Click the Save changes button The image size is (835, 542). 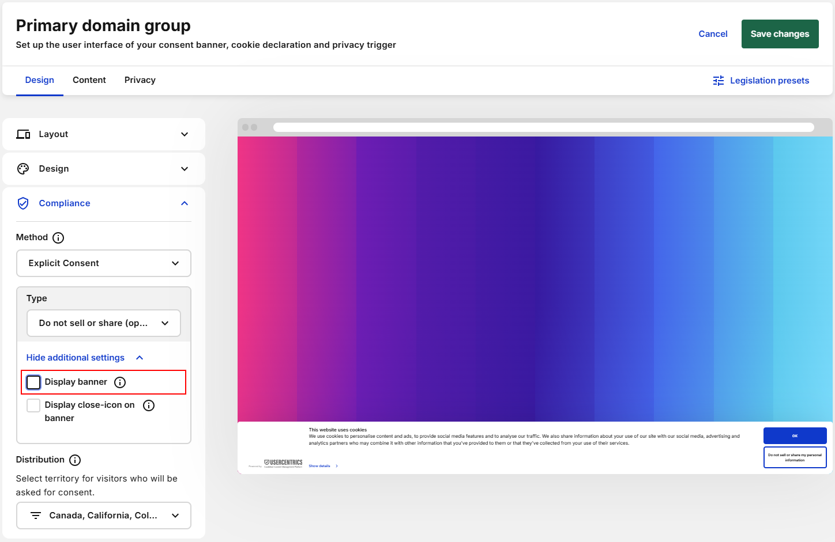point(780,33)
